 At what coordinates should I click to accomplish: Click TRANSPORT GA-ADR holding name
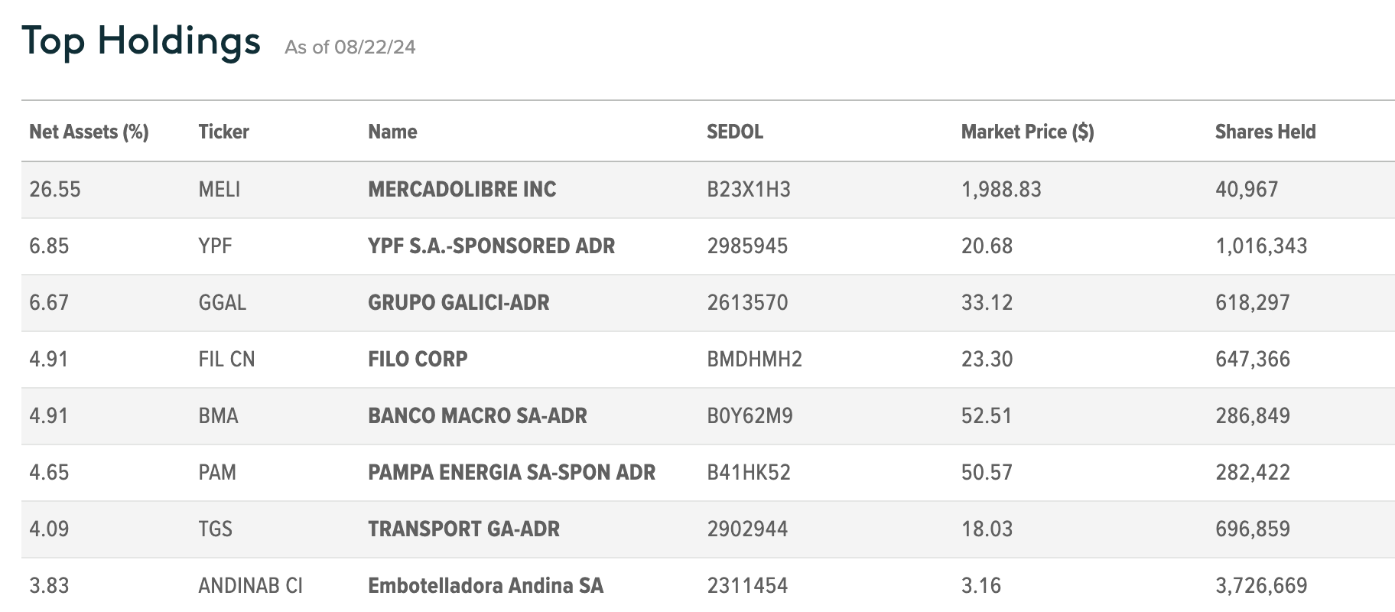point(463,529)
